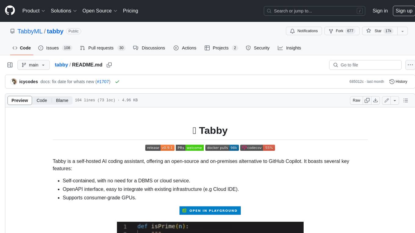Expand more edit options dropdown
Image resolution: width=415 pixels, height=233 pixels.
pos(395,100)
